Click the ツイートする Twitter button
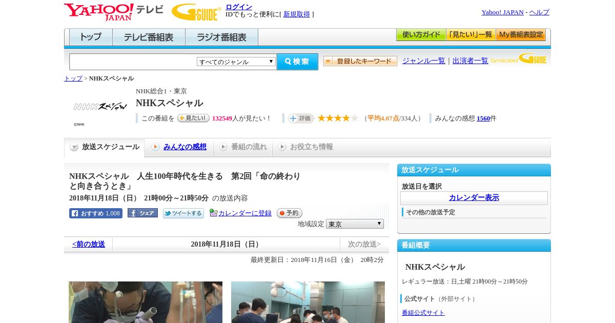Viewport: 615px width, 323px height. click(x=183, y=213)
